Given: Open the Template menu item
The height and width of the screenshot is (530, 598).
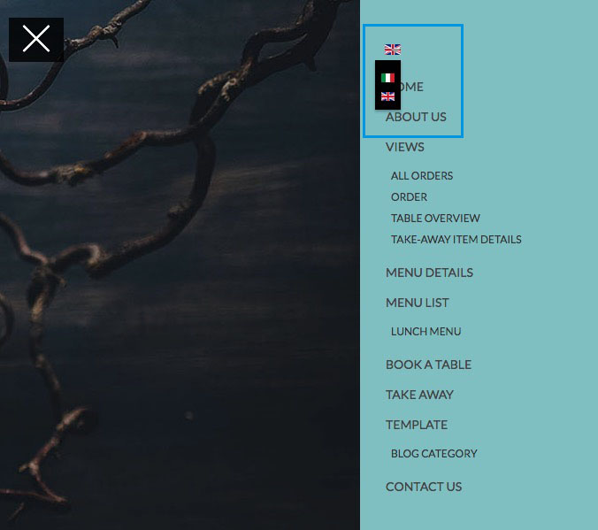Looking at the screenshot, I should pyautogui.click(x=417, y=425).
